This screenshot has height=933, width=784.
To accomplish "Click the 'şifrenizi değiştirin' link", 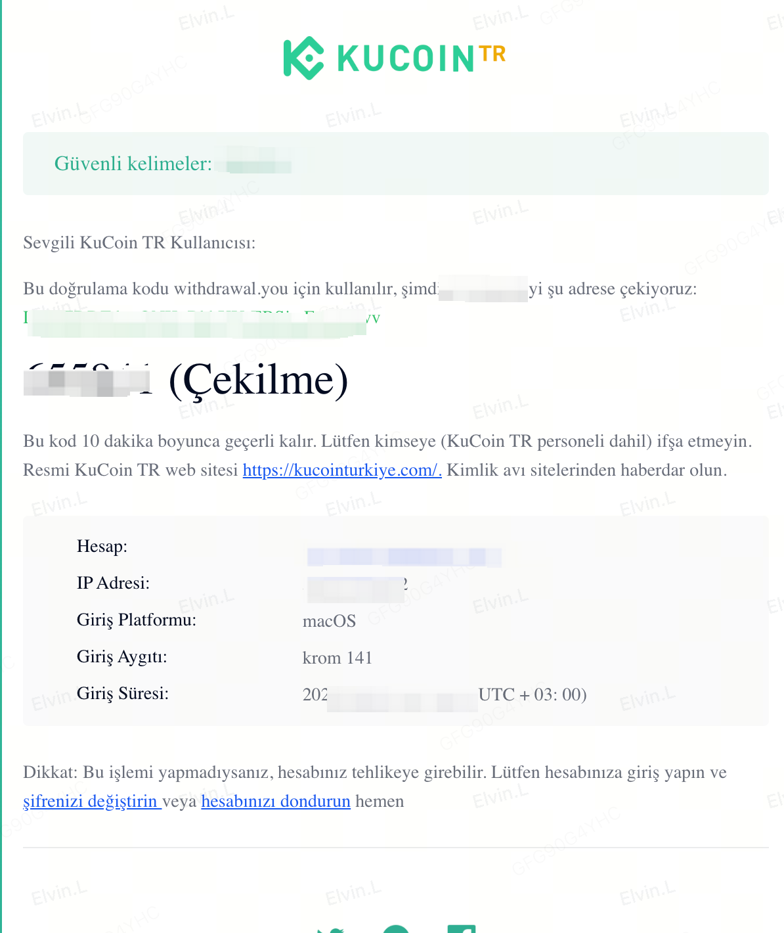I will click(91, 801).
